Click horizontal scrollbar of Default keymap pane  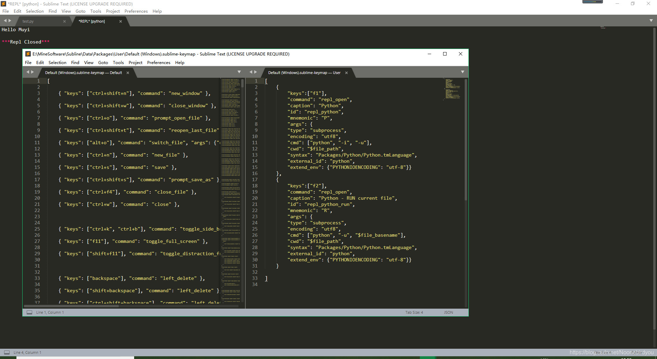(71, 306)
